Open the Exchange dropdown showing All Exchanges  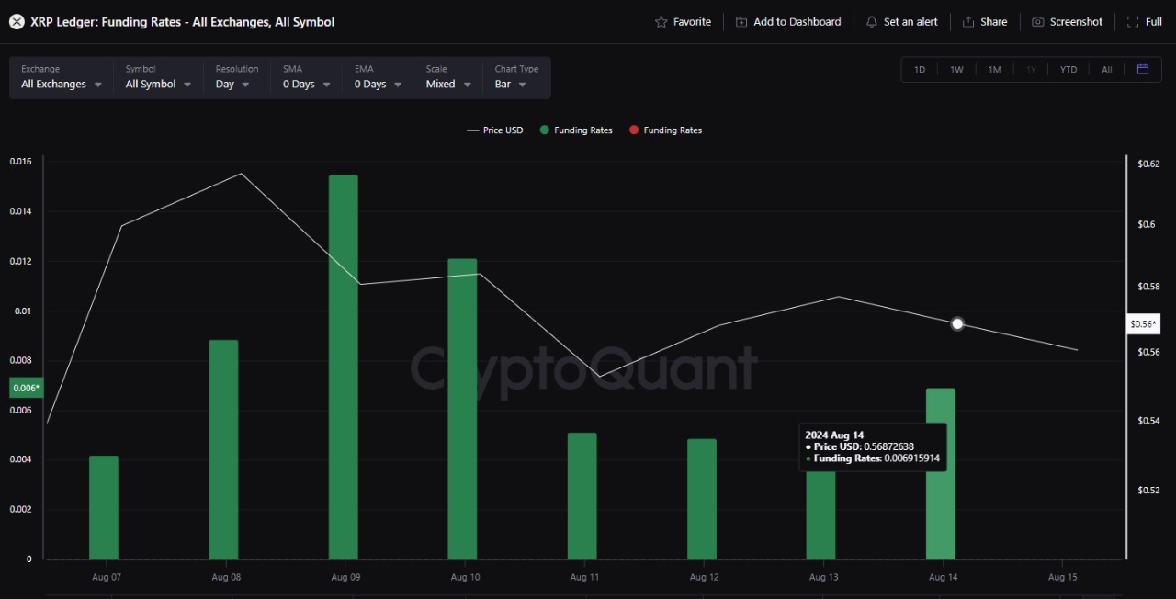point(61,84)
